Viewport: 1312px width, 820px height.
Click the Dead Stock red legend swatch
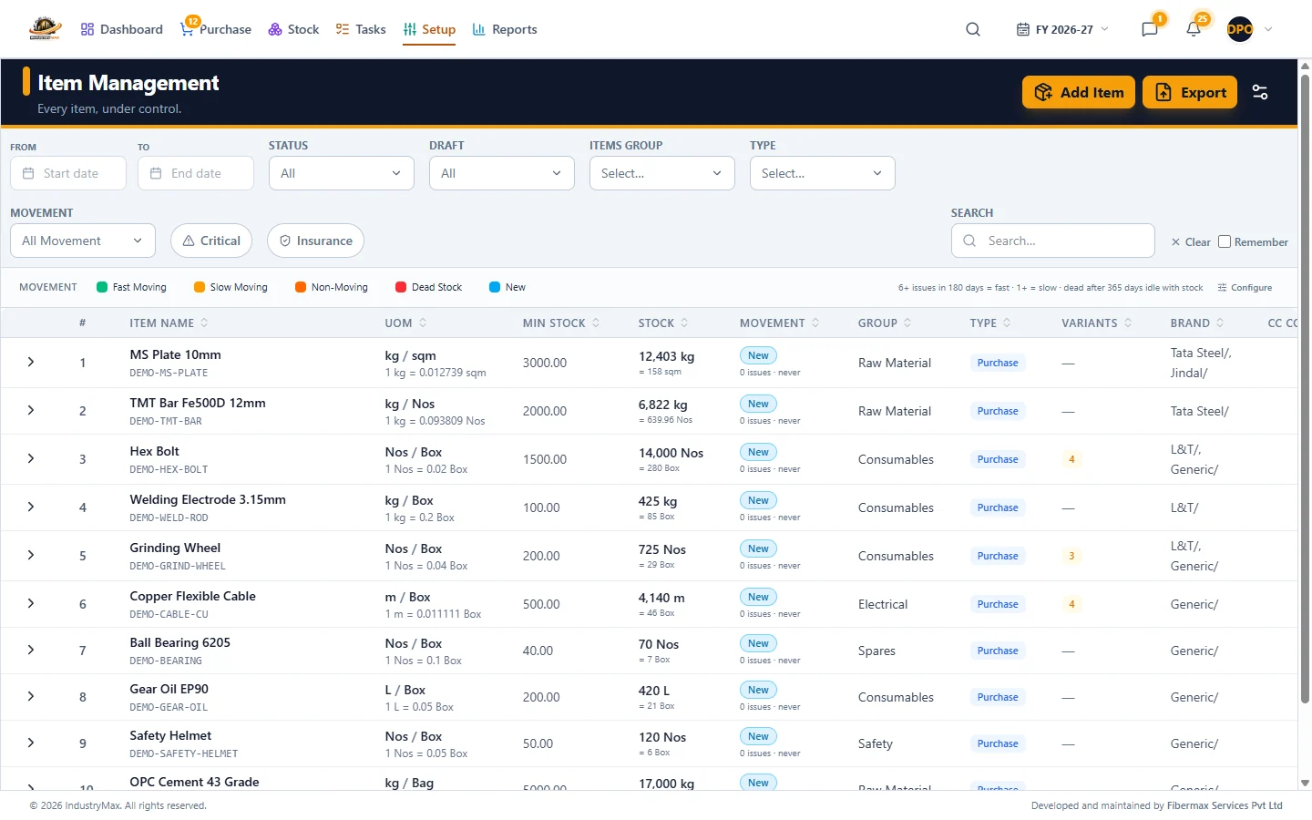coord(401,287)
